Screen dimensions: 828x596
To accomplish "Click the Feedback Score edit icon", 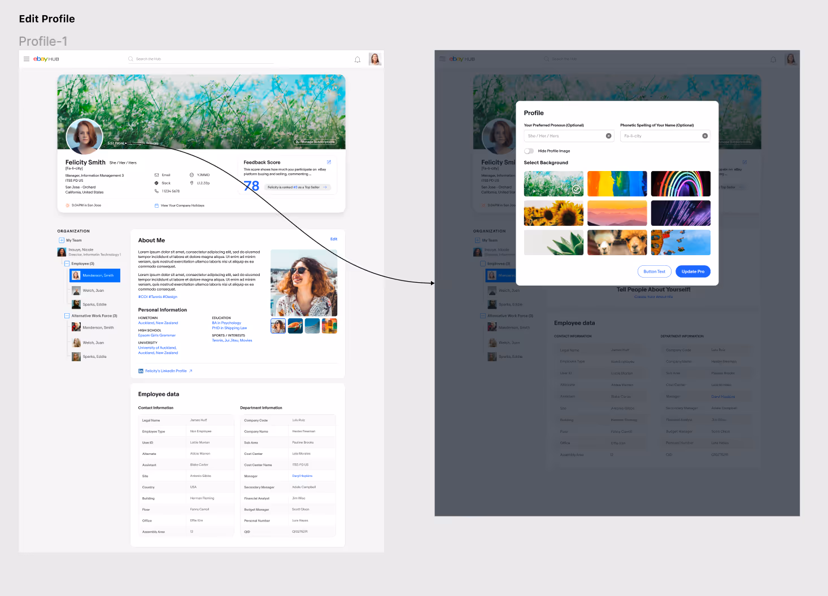I will coord(329,162).
